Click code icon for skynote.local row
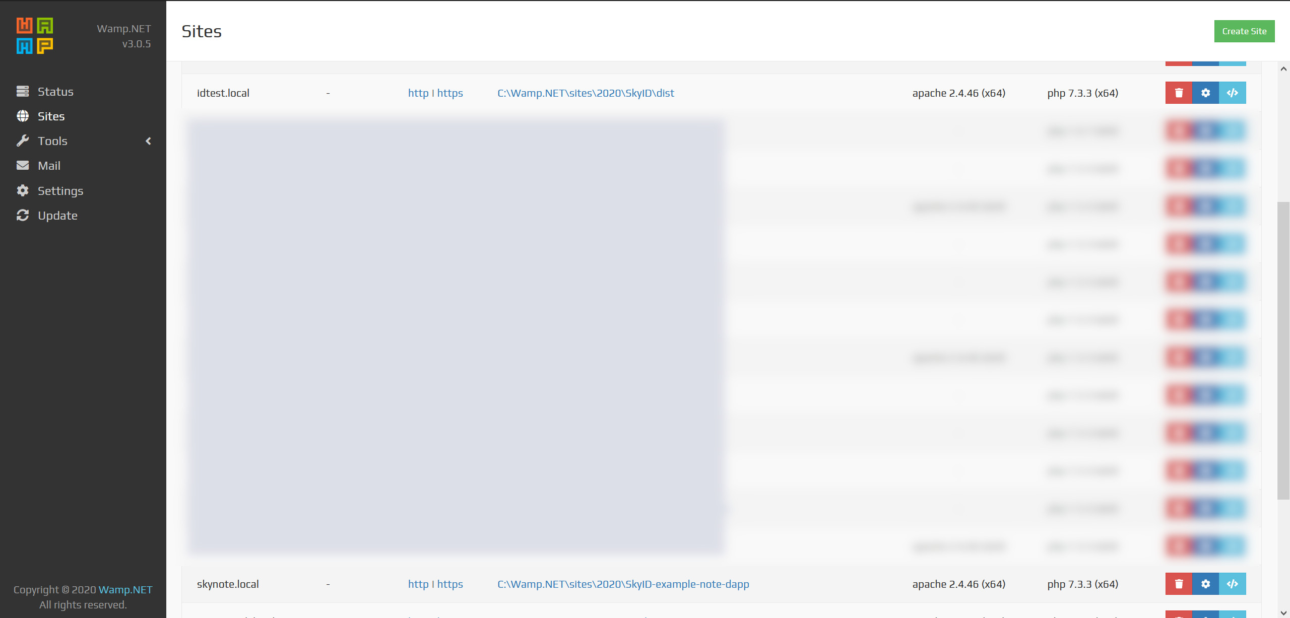Screen dimensions: 1290x618 click(1232, 584)
